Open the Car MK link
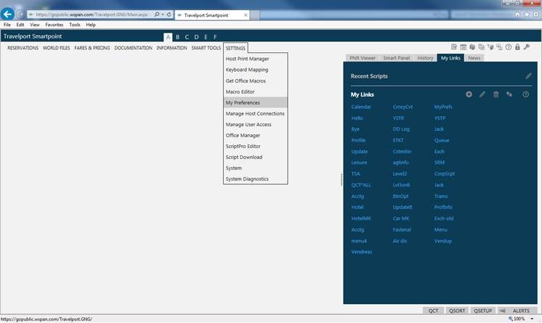Viewport: 542px width, 323px height. point(401,218)
